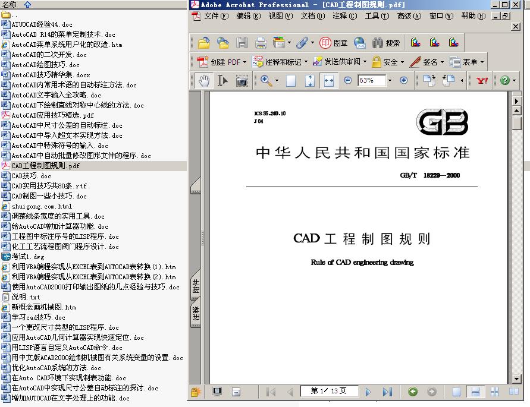Click the Rotate Clockwise icon
The width and height of the screenshot is (530, 407).
coord(429,81)
